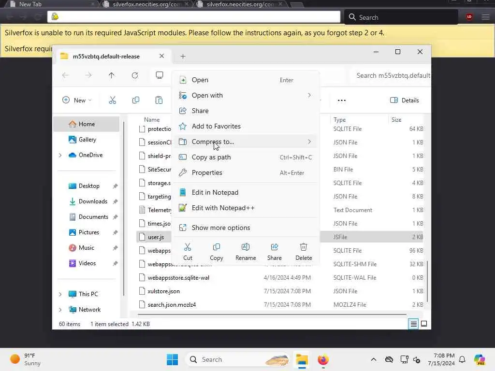The height and width of the screenshot is (371, 495).
Task: Select Properties in the context menu
Action: [246, 172]
